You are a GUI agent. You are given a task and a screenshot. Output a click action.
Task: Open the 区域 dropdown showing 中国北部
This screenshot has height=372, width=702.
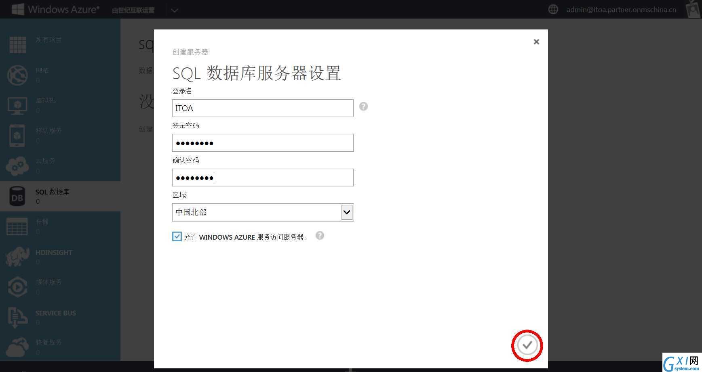263,212
